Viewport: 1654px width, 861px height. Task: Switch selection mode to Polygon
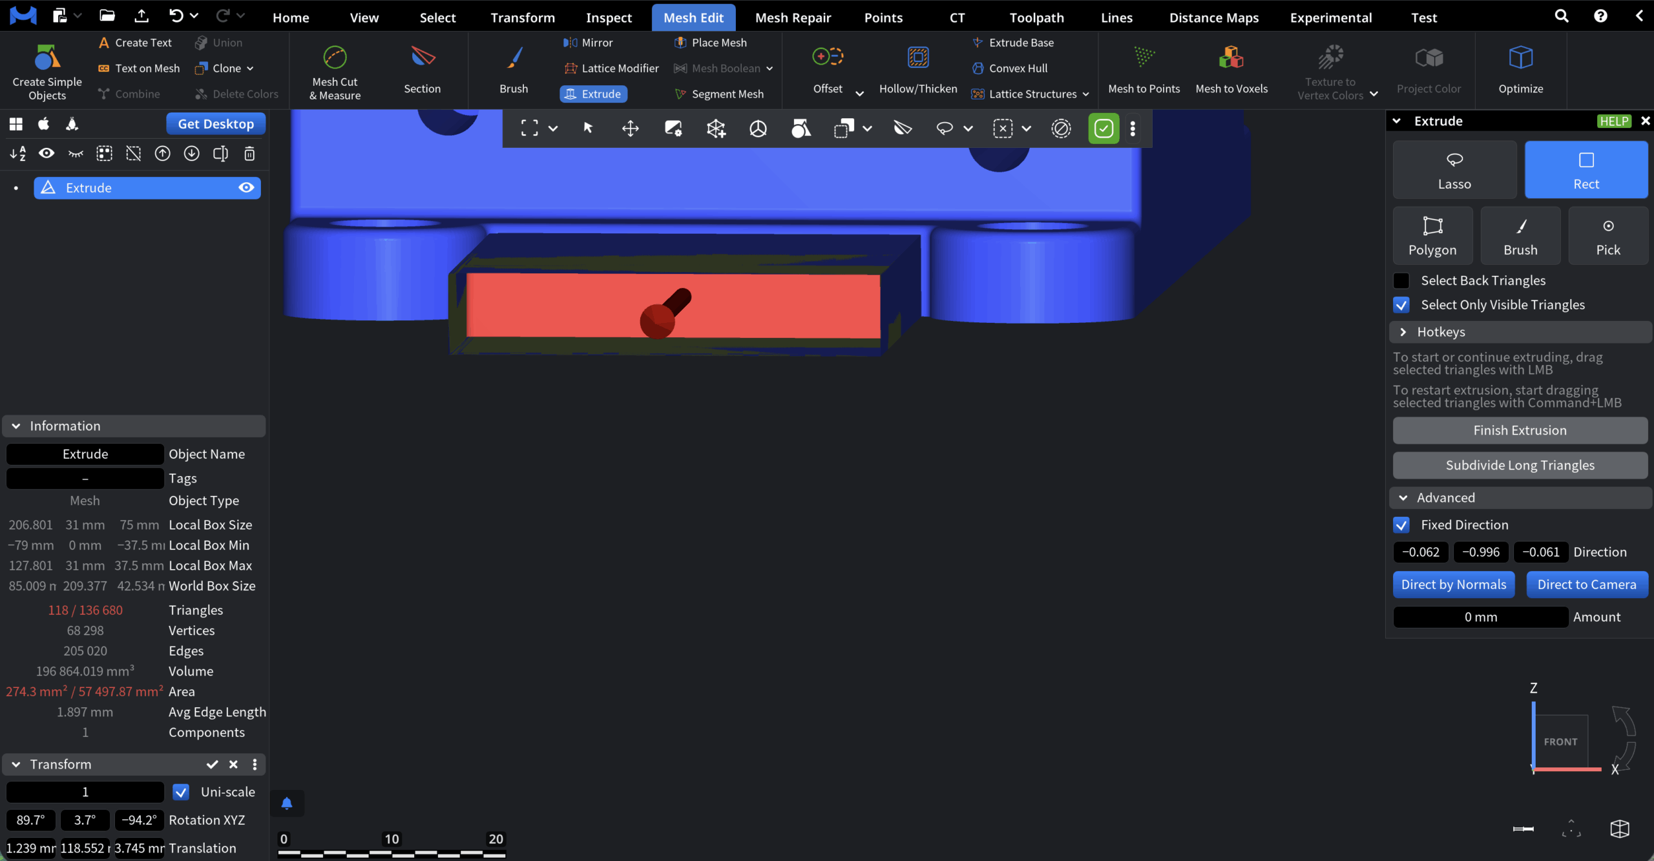1432,235
